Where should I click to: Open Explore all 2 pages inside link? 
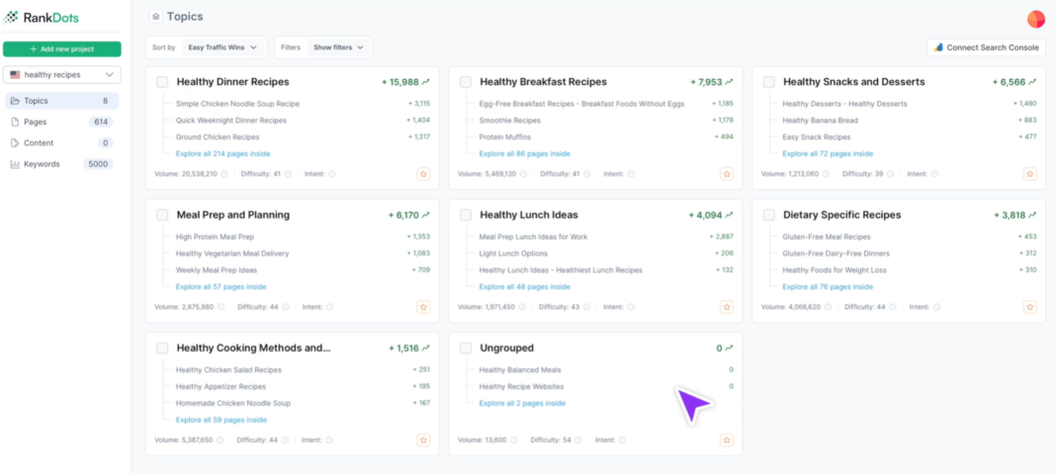(x=523, y=404)
